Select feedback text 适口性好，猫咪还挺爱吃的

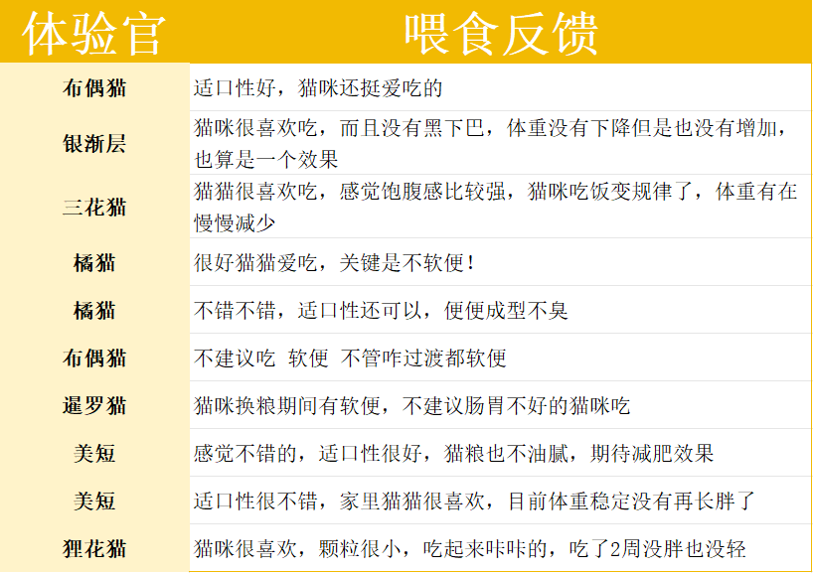(x=318, y=88)
